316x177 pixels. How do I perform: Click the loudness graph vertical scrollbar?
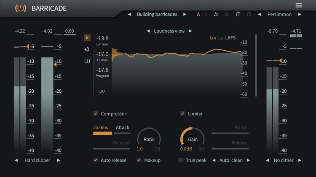pyautogui.click(x=256, y=65)
